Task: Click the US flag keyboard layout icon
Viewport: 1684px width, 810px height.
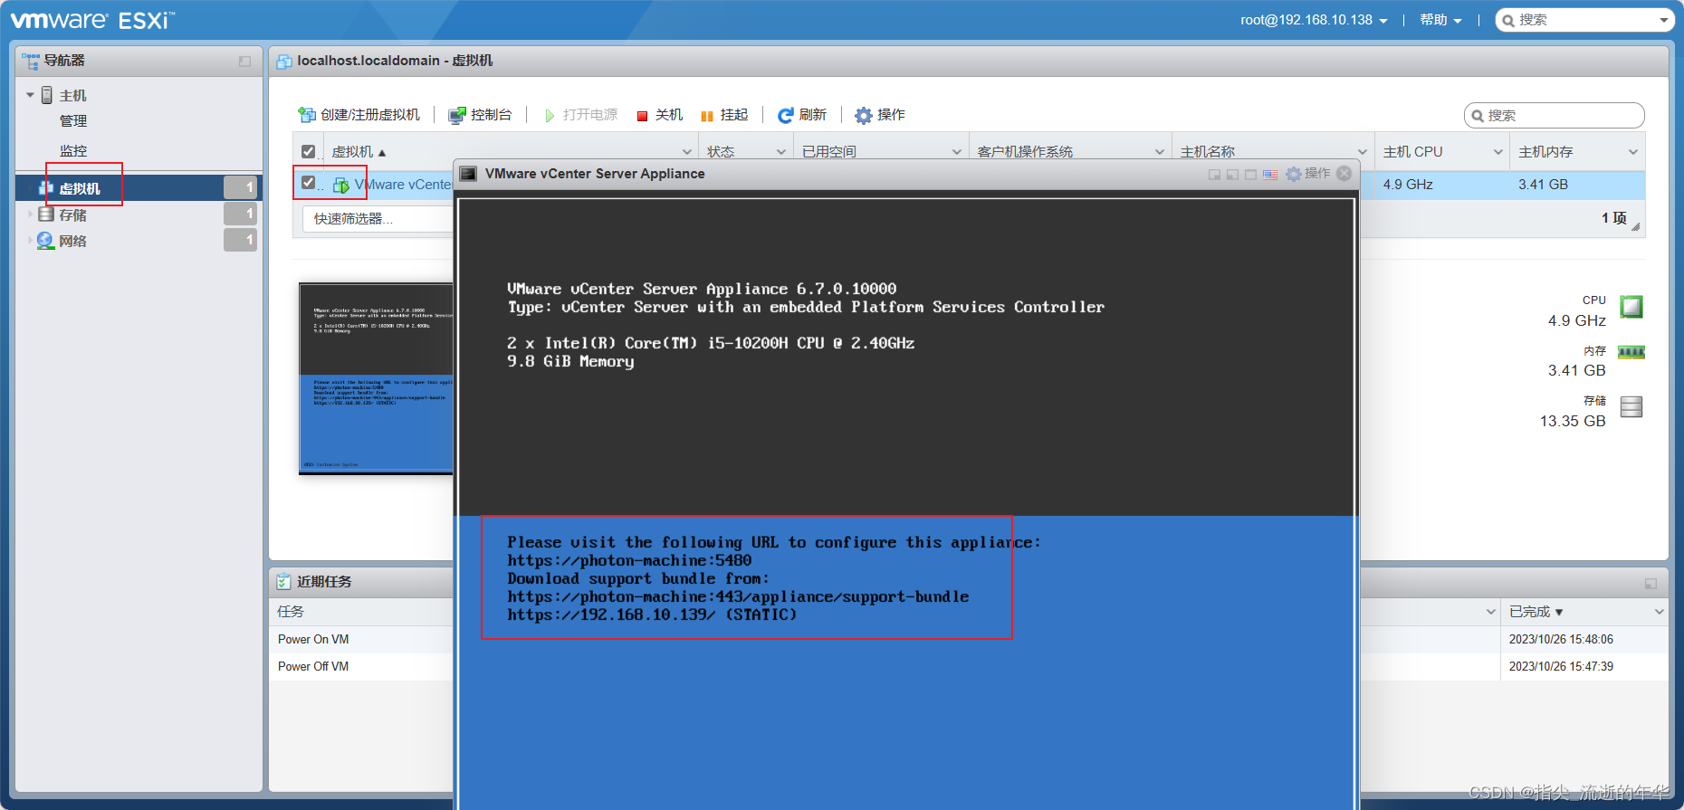Action: pyautogui.click(x=1270, y=175)
